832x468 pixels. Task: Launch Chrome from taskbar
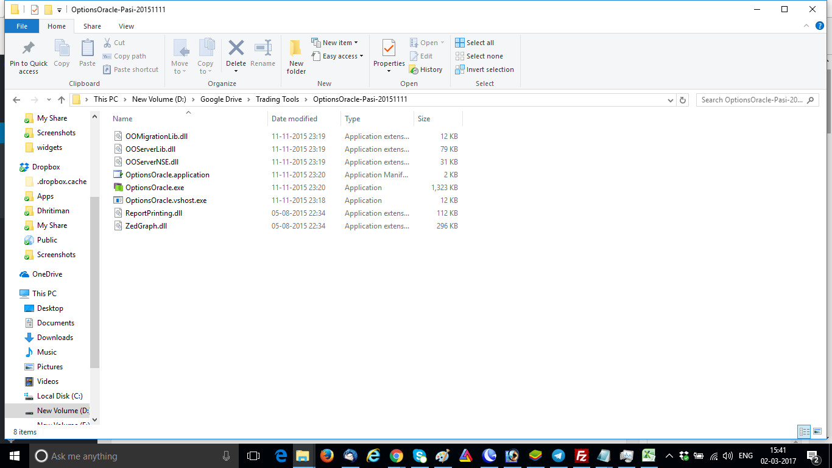(x=397, y=456)
